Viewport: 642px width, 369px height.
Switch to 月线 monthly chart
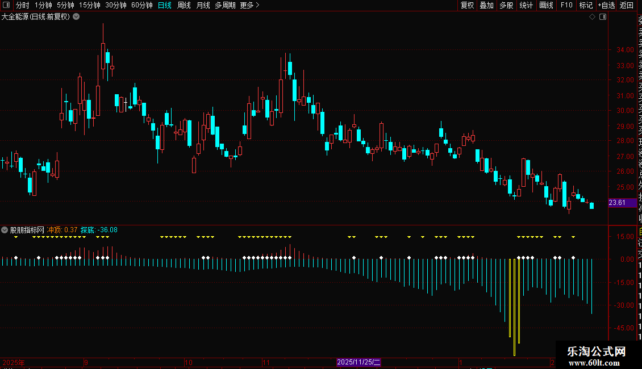(203, 5)
